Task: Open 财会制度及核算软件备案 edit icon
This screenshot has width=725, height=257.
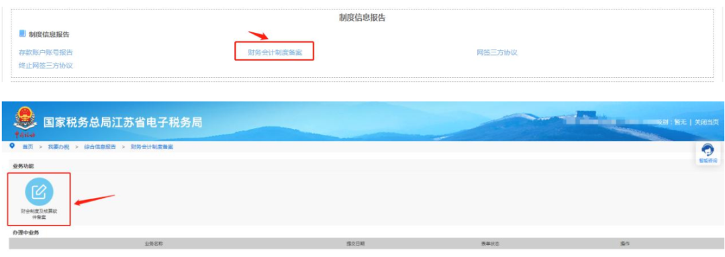Action: click(39, 192)
